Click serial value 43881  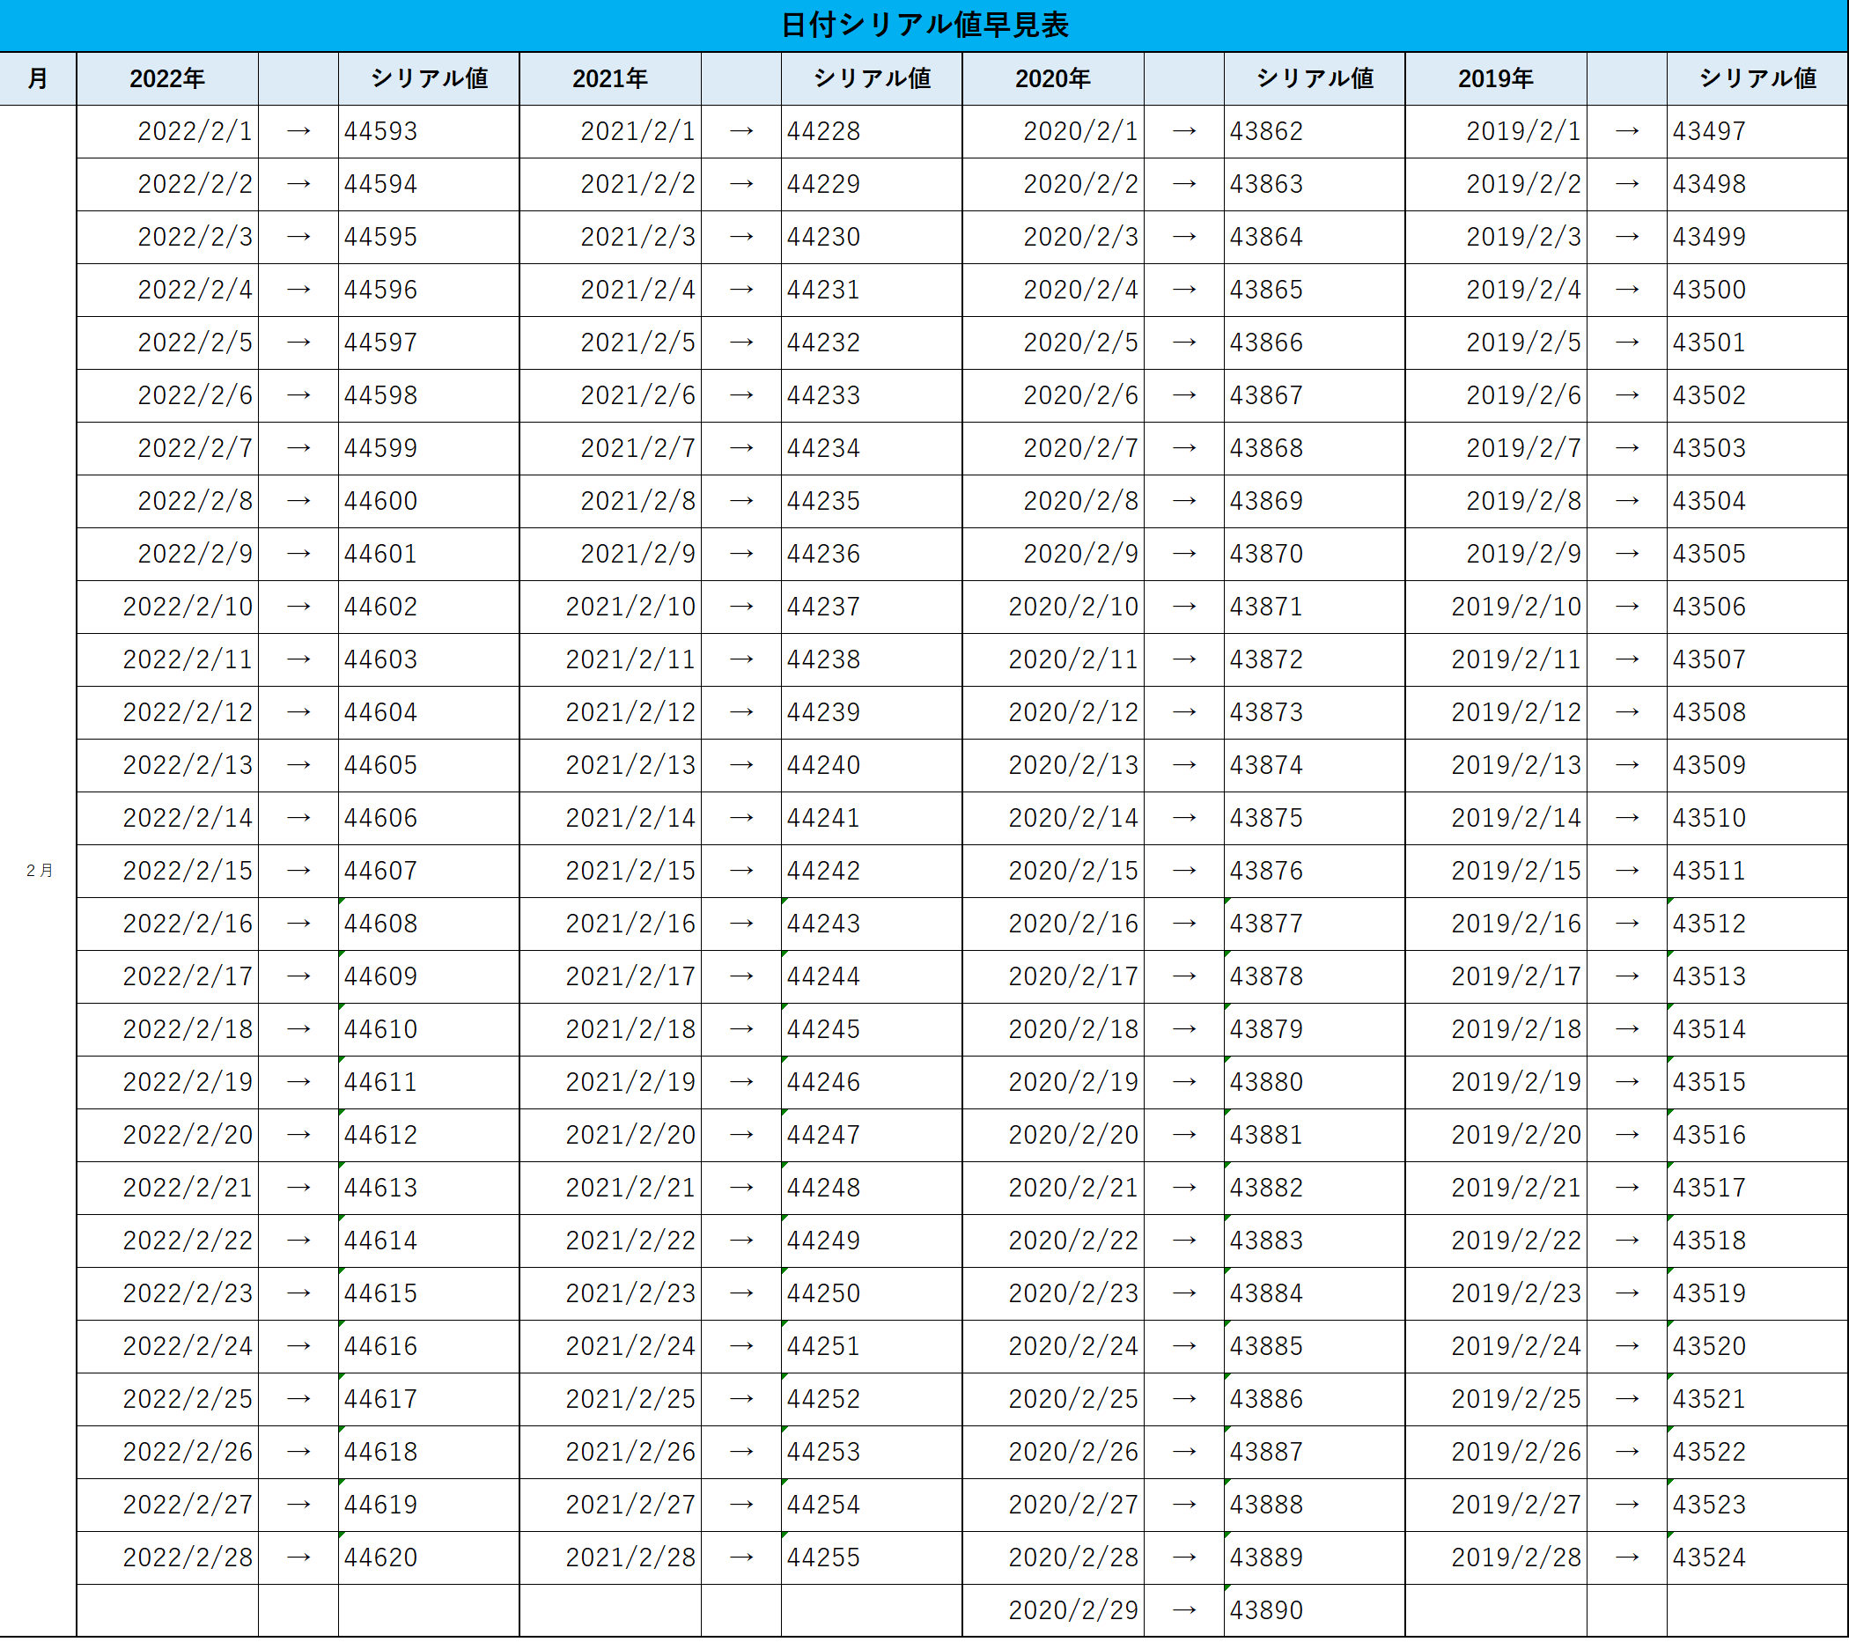coord(1315,1136)
